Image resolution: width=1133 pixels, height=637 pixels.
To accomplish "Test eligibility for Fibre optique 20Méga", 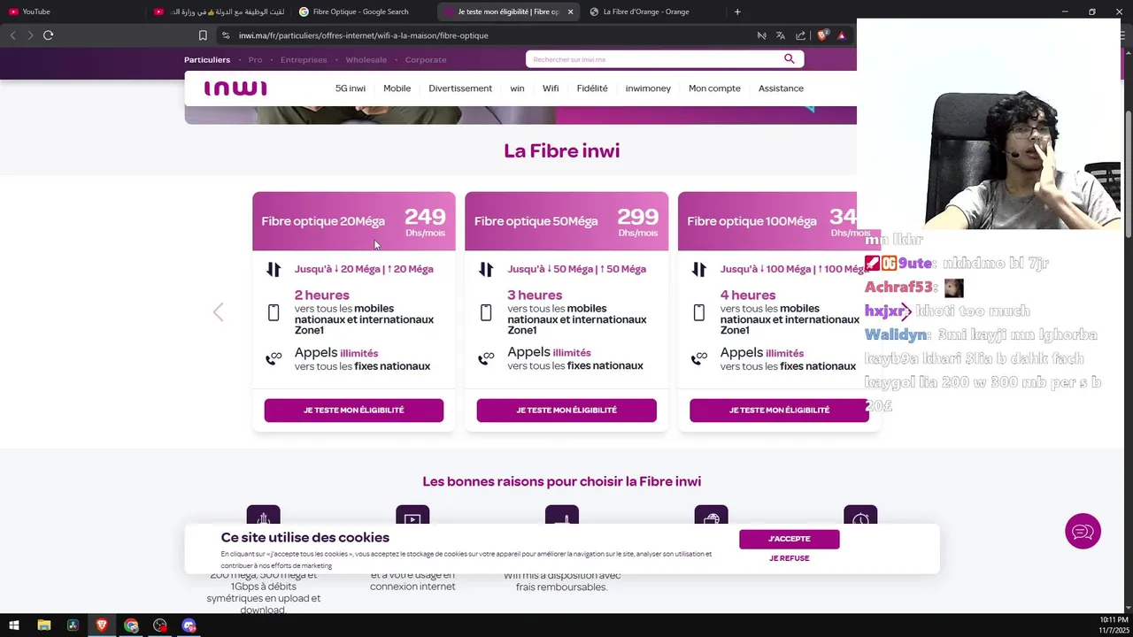I will pyautogui.click(x=354, y=411).
